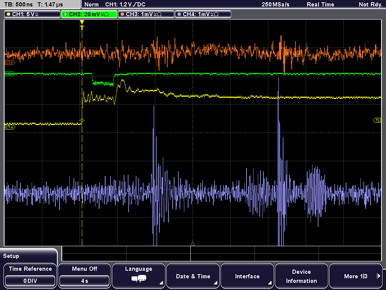Open the Time Reference setting
This screenshot has height=290, width=386.
[x=30, y=276]
